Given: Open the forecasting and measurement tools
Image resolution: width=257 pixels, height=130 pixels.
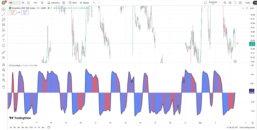Looking at the screenshot, I should click(x=4, y=30).
